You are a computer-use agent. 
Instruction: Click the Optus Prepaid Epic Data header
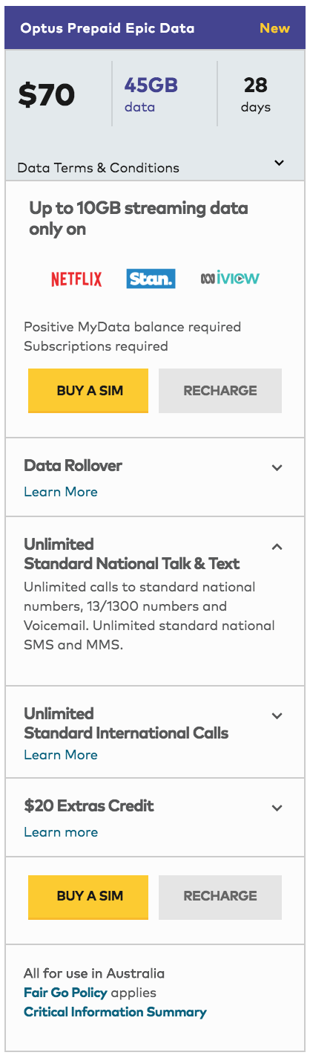108,29
